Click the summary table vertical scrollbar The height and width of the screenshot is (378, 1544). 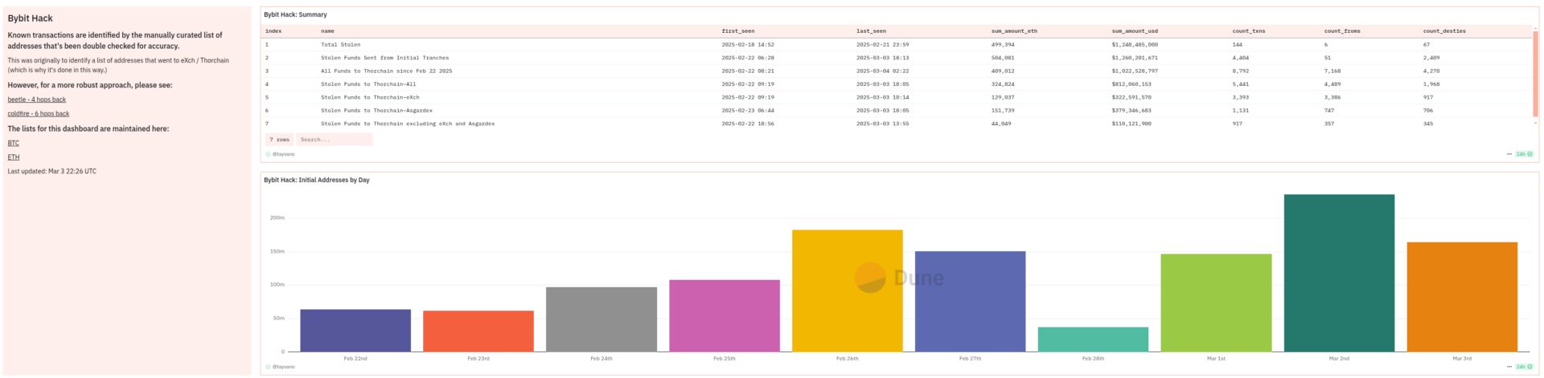pos(1535,75)
